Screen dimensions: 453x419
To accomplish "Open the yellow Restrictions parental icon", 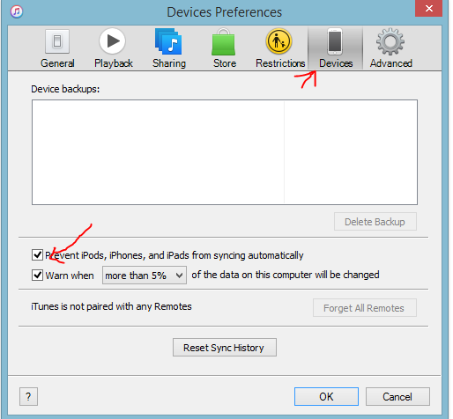I will click(278, 41).
